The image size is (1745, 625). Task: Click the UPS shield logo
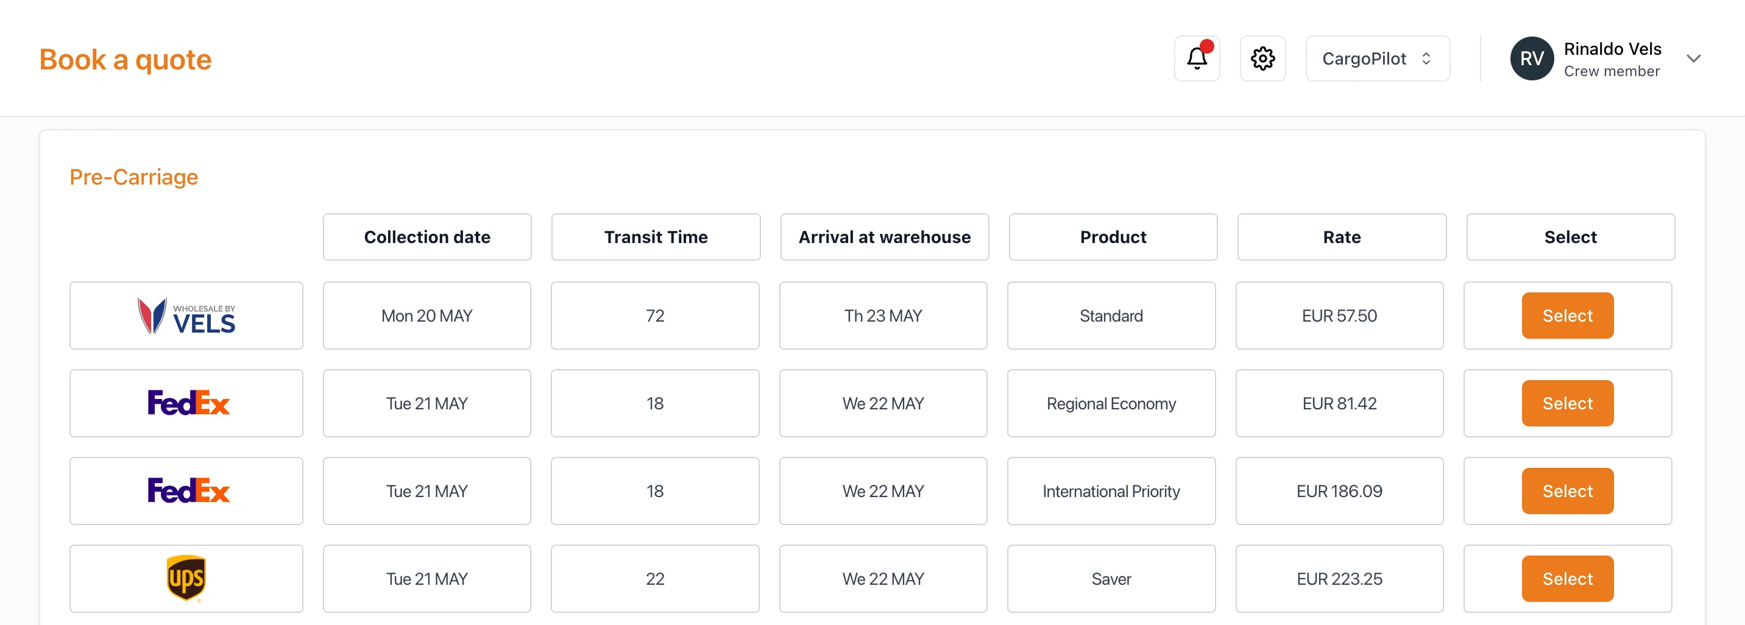click(186, 578)
